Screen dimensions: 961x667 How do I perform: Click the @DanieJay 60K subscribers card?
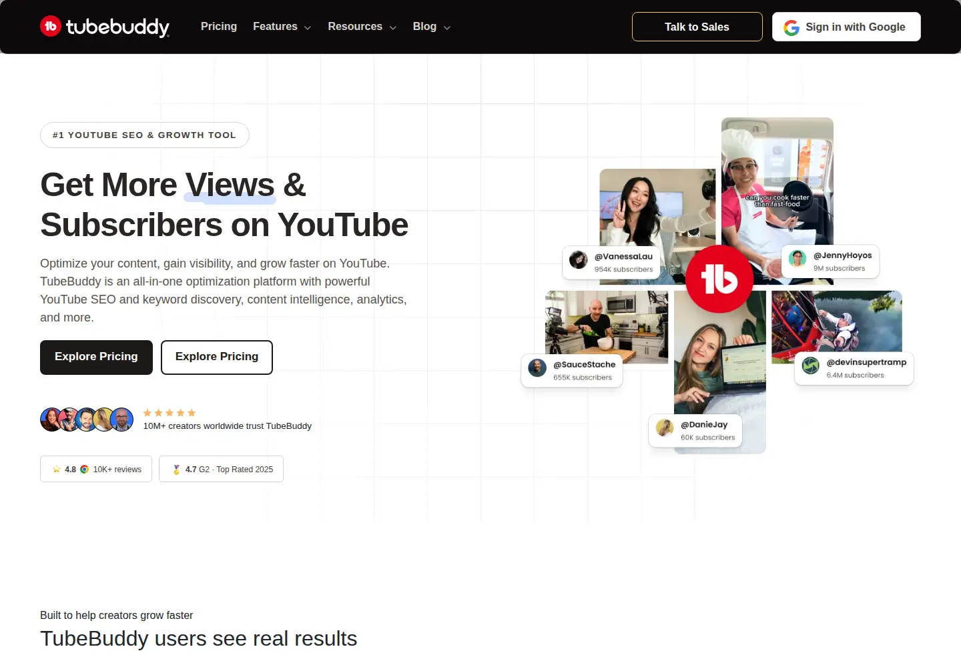tap(695, 431)
